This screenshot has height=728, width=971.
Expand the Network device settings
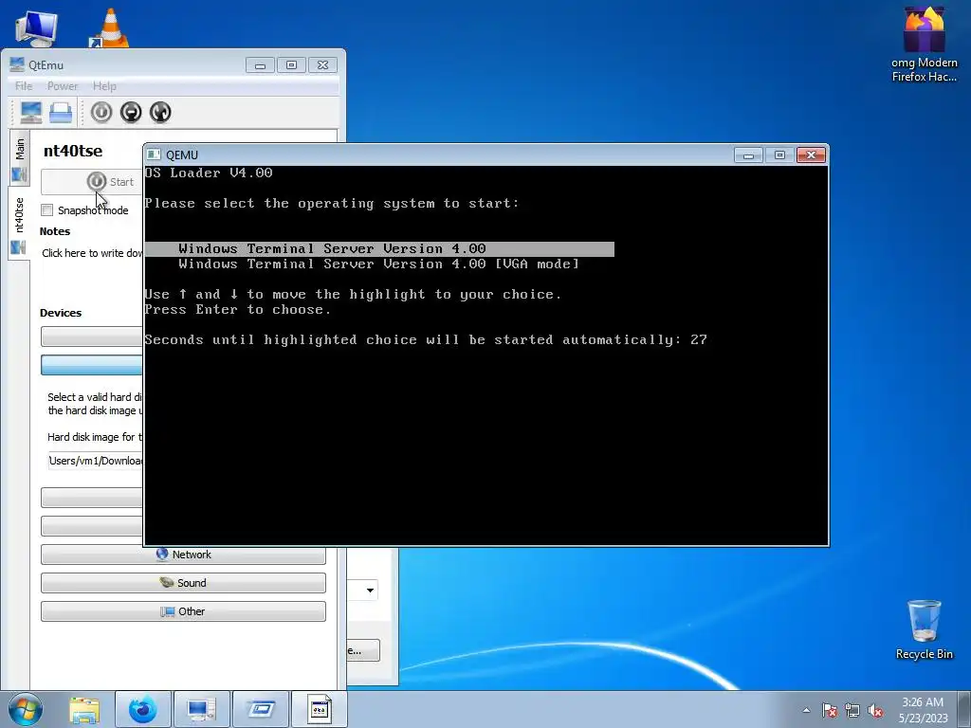(x=183, y=555)
